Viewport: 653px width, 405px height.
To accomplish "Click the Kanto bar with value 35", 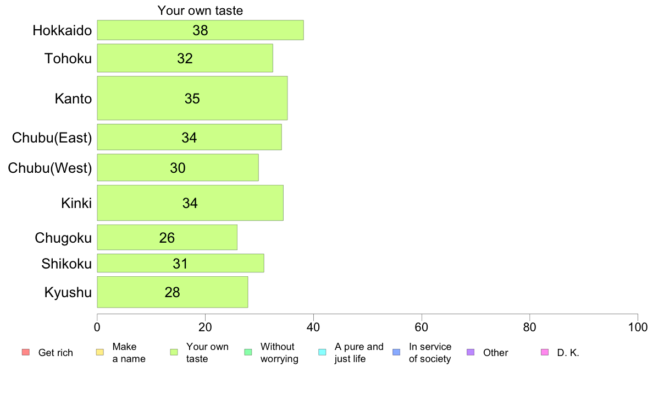I will 192,98.
